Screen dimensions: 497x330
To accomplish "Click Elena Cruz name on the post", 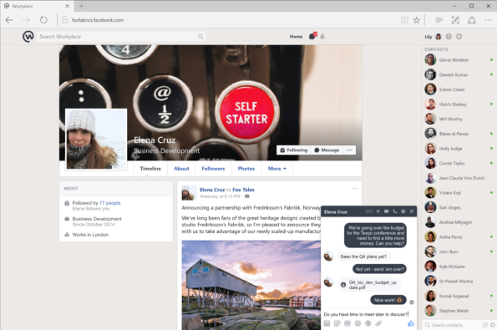I will point(212,190).
